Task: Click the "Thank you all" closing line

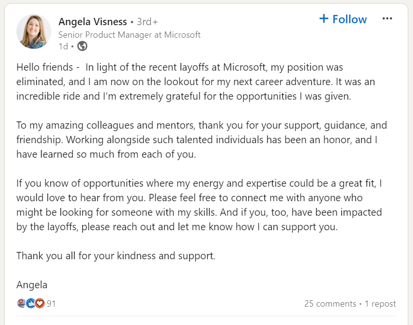Action: pyautogui.click(x=116, y=256)
